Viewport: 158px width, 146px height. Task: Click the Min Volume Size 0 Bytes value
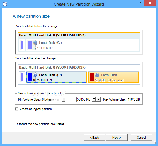coord(47,99)
